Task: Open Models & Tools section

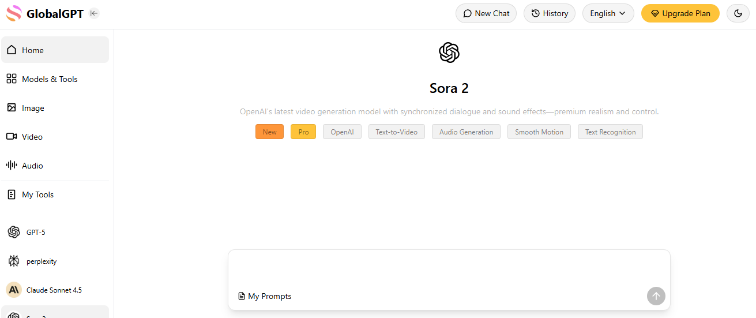Action: [50, 79]
